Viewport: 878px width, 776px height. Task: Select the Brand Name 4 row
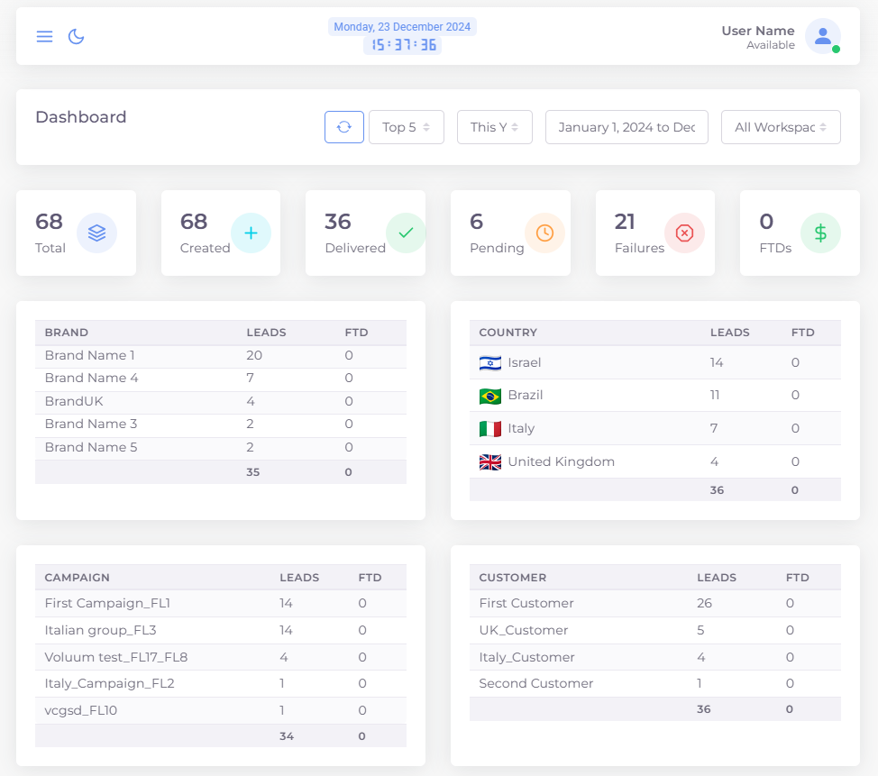pos(221,379)
